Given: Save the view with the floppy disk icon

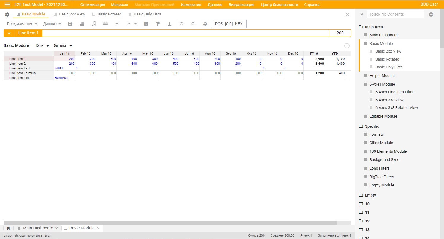Looking at the screenshot, I should tap(70, 24).
